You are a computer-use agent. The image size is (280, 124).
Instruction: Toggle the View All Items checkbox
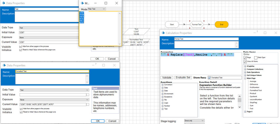coord(245,62)
